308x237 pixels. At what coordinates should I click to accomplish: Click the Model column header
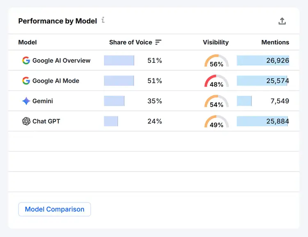(28, 42)
